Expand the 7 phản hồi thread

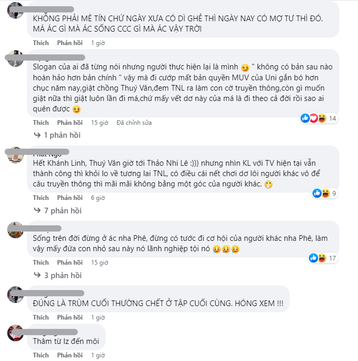pos(62,211)
